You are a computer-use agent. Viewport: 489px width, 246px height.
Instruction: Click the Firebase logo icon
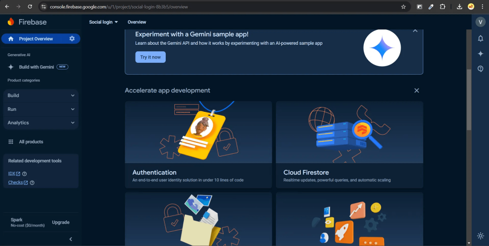click(x=11, y=22)
